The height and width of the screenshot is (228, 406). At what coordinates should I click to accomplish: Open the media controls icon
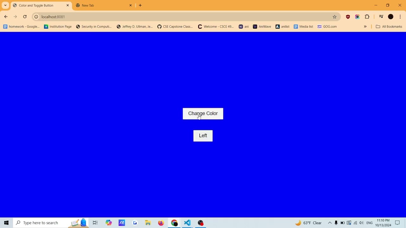pos(381,17)
